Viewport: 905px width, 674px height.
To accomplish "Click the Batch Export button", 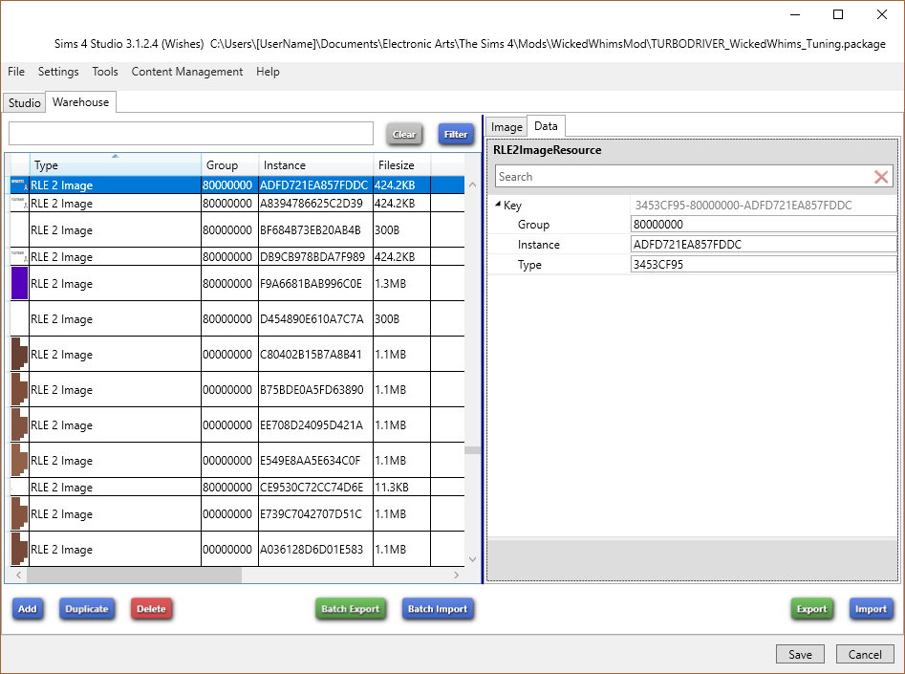I will pyautogui.click(x=351, y=609).
